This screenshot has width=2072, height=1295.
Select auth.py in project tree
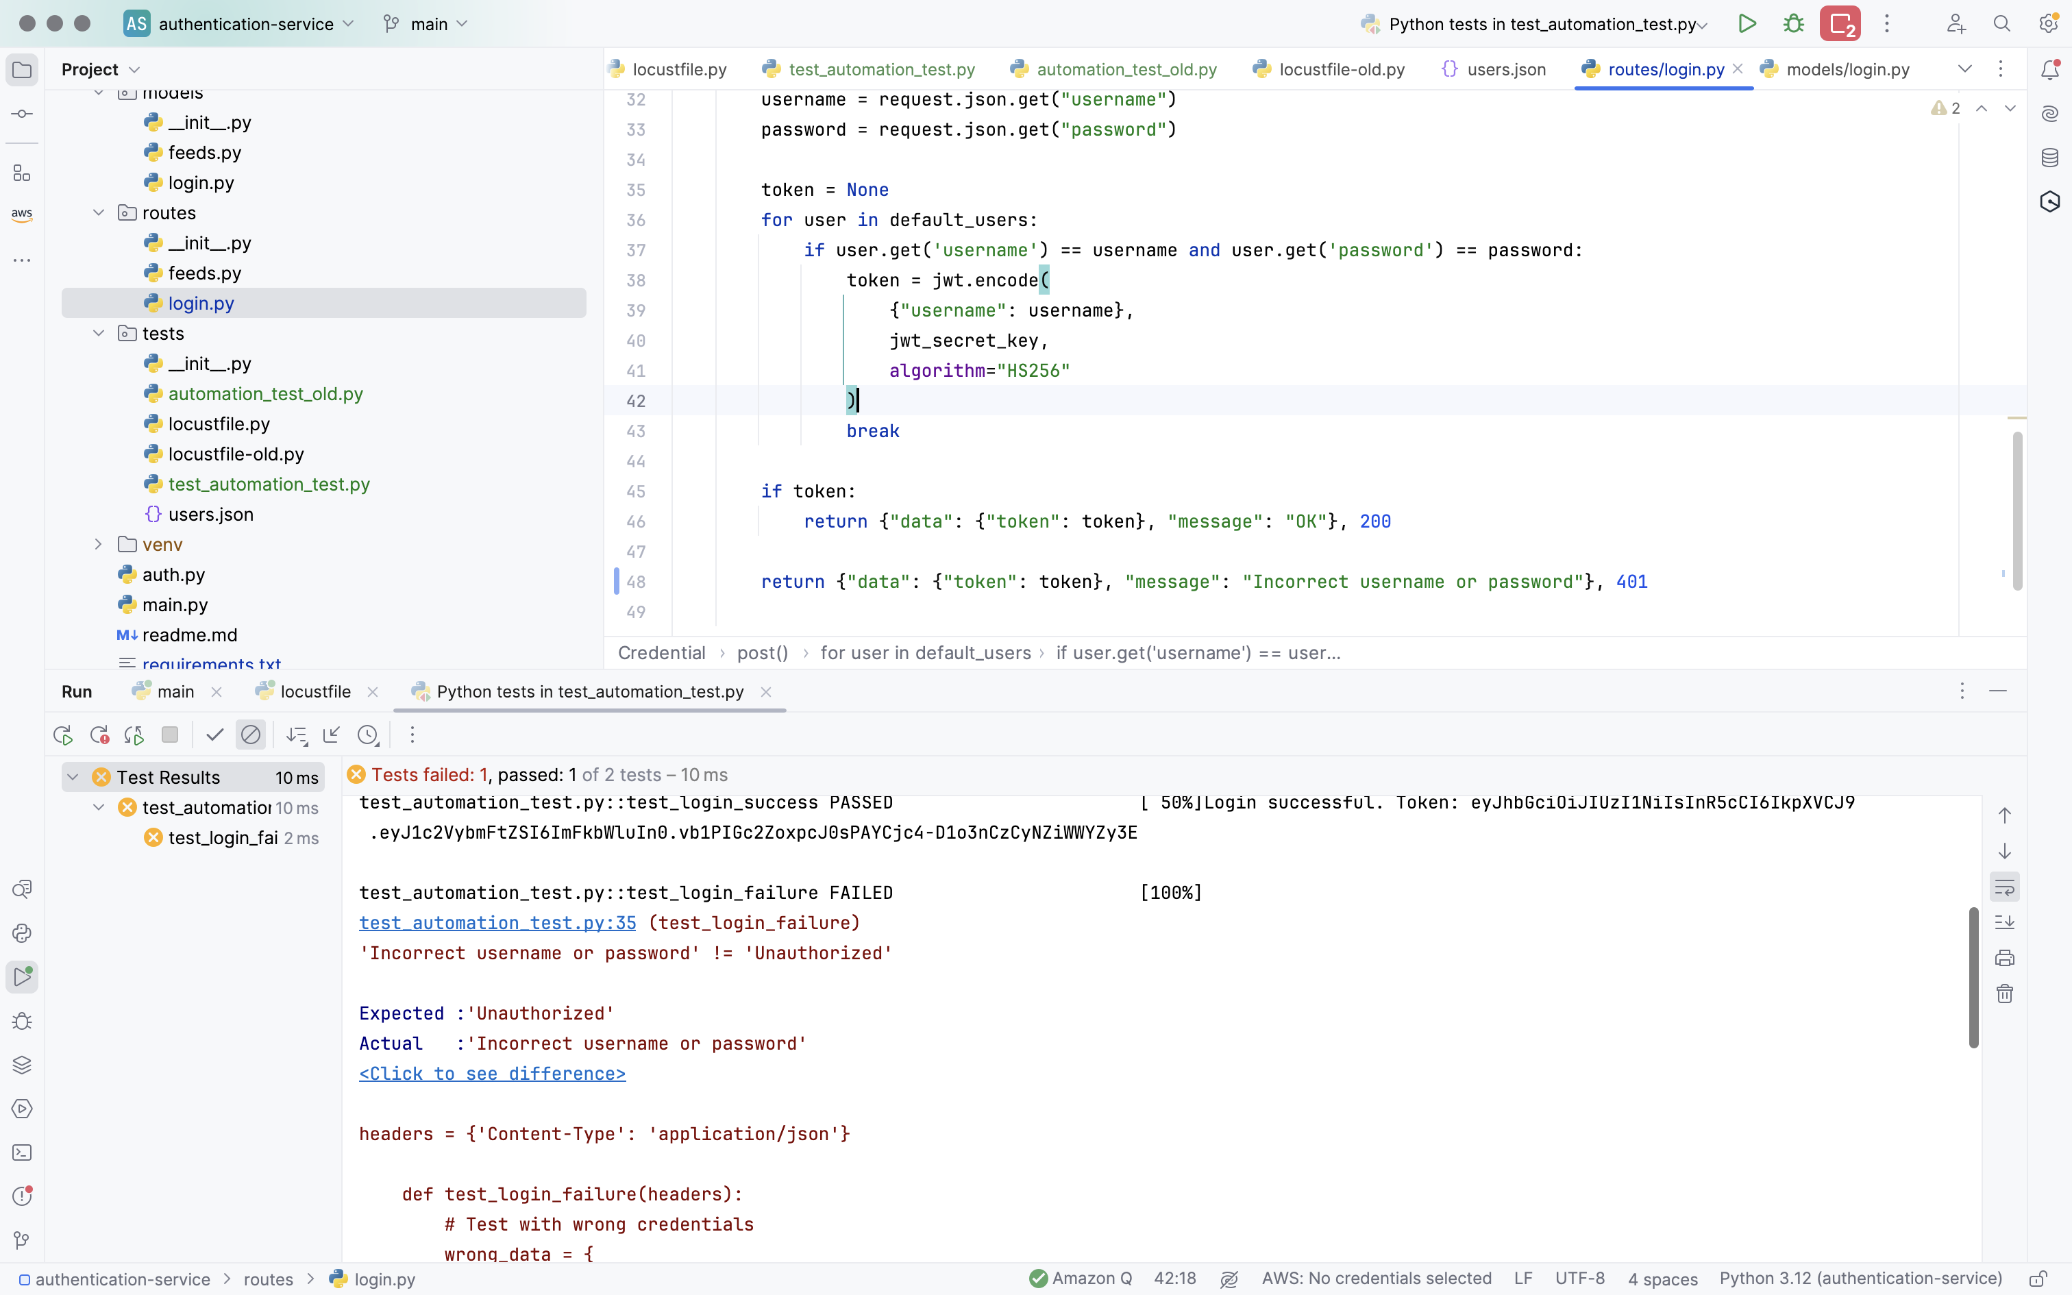pyautogui.click(x=174, y=575)
